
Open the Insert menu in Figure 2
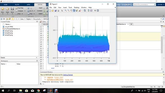point(65,7)
